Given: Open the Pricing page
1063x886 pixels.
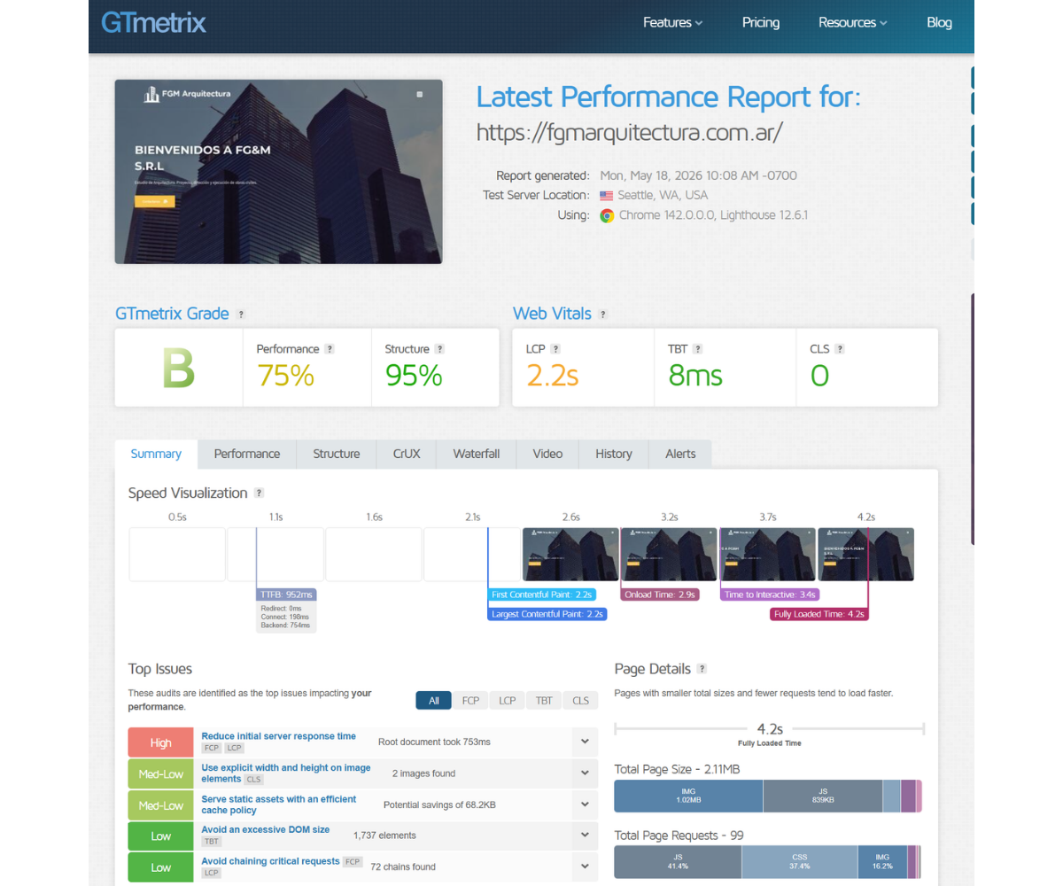Looking at the screenshot, I should (x=761, y=22).
